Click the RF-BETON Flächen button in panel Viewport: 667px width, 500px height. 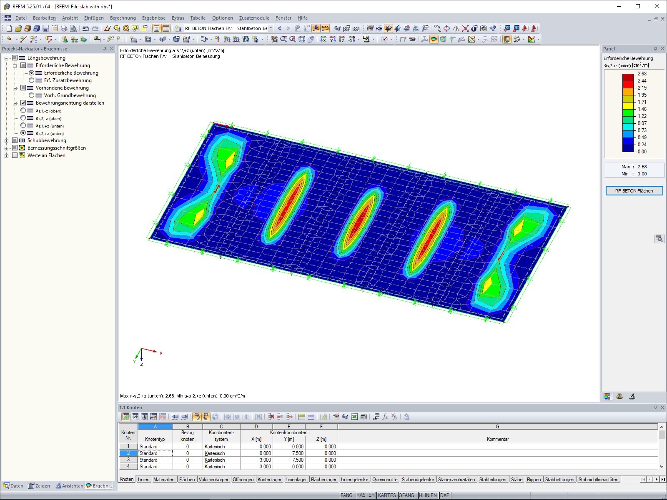pyautogui.click(x=634, y=191)
